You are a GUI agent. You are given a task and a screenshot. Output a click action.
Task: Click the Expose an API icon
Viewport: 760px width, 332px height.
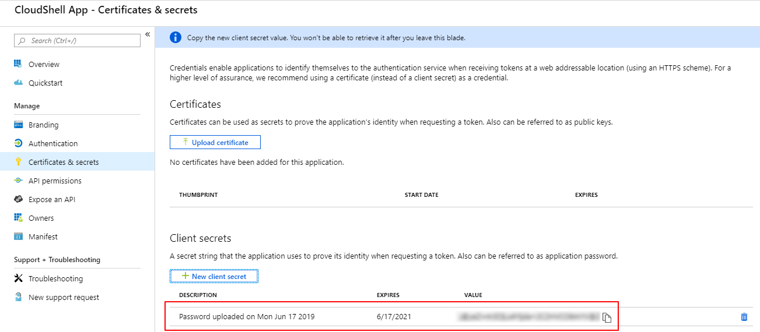(18, 199)
